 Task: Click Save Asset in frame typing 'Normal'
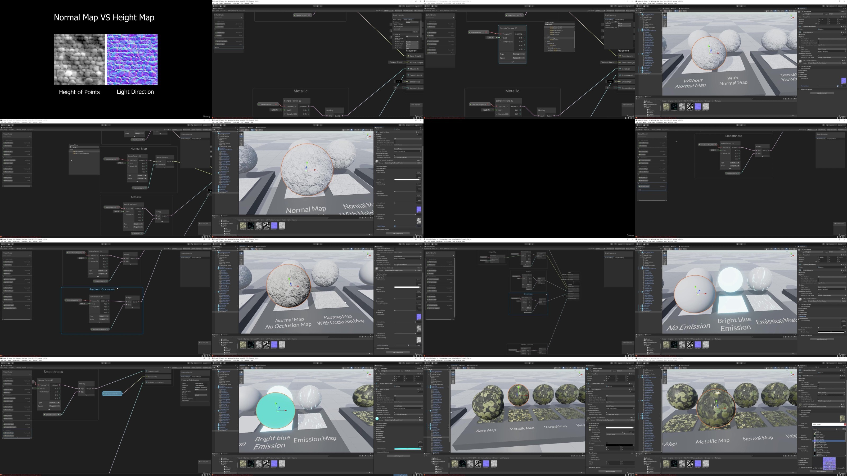[216, 11]
